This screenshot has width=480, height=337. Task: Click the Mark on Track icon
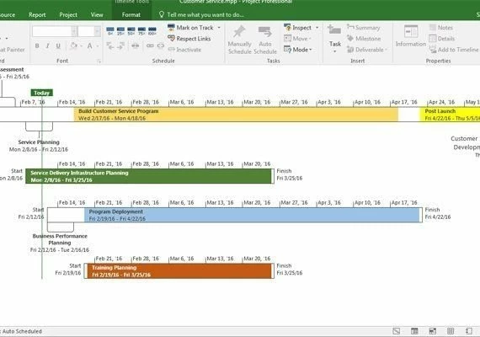coord(171,28)
